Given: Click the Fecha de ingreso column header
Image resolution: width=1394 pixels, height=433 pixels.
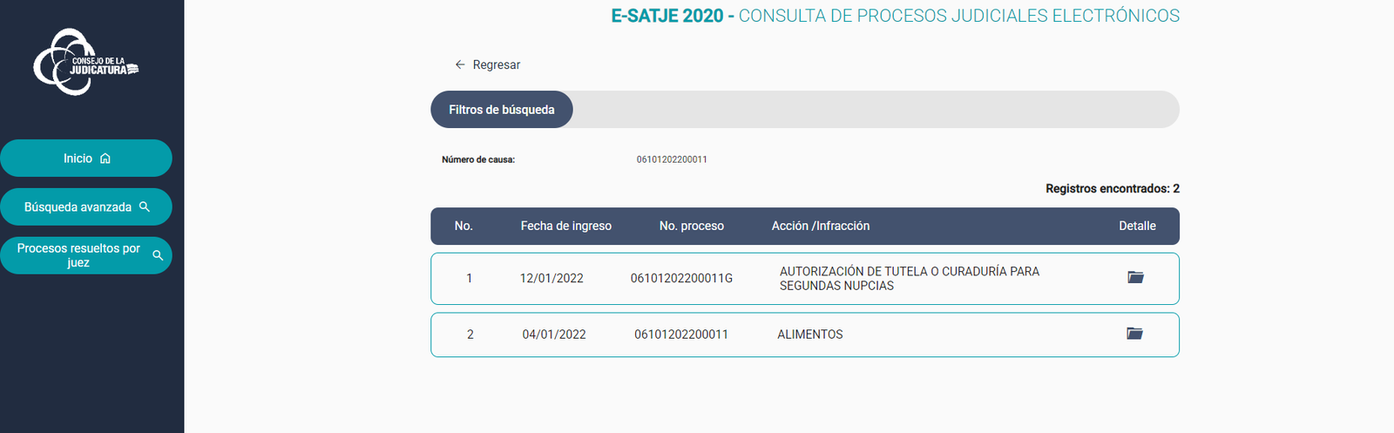Looking at the screenshot, I should coord(566,226).
